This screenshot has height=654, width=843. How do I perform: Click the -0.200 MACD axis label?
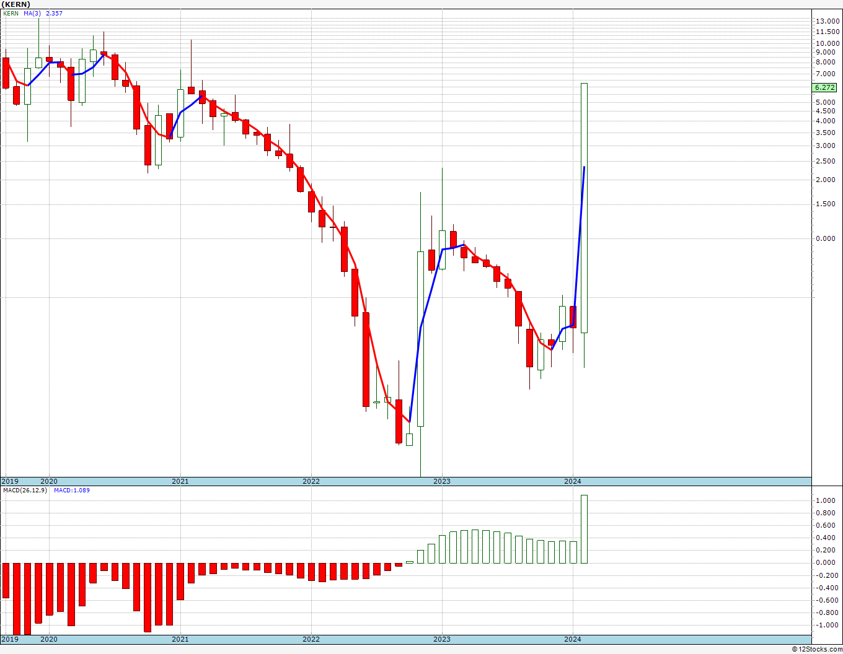click(827, 576)
